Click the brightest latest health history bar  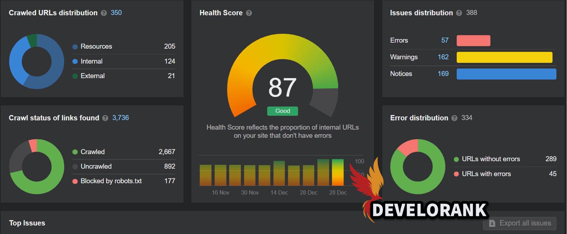click(x=338, y=172)
